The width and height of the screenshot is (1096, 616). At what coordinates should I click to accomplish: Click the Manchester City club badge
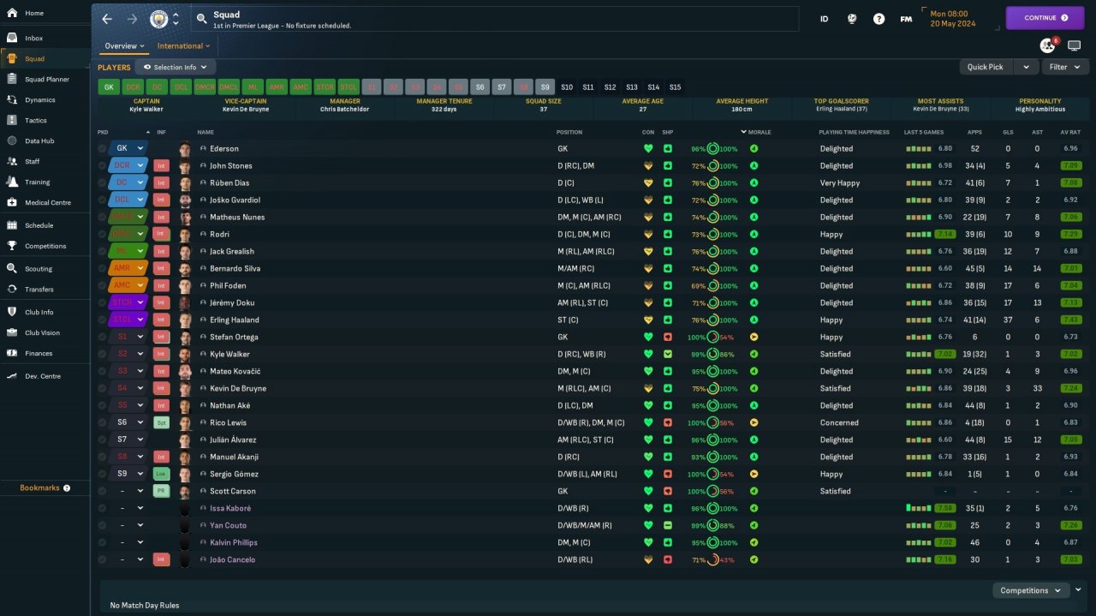159,19
